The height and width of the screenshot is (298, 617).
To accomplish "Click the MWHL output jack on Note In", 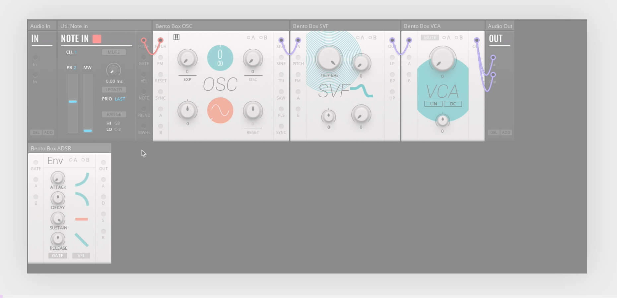I will (x=144, y=126).
